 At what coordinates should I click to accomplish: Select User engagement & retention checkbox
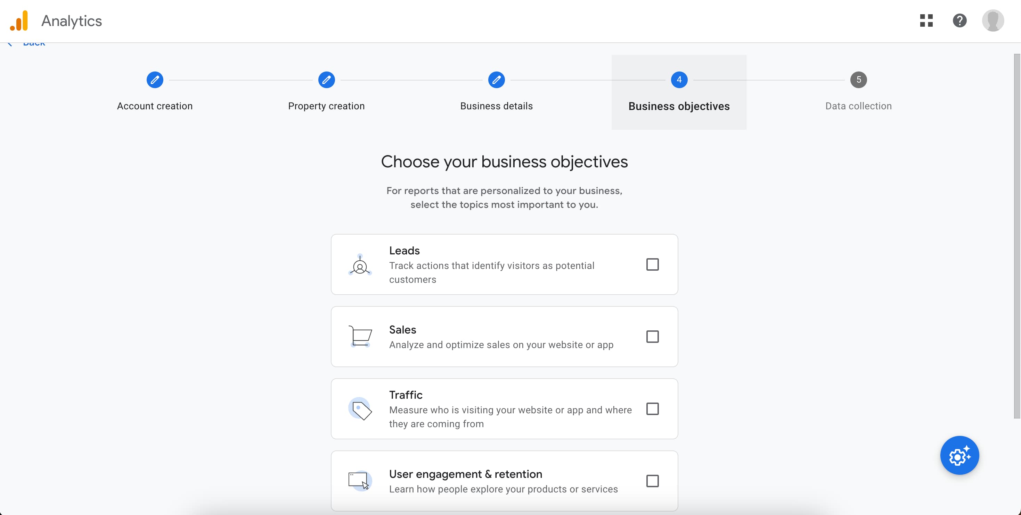click(652, 481)
